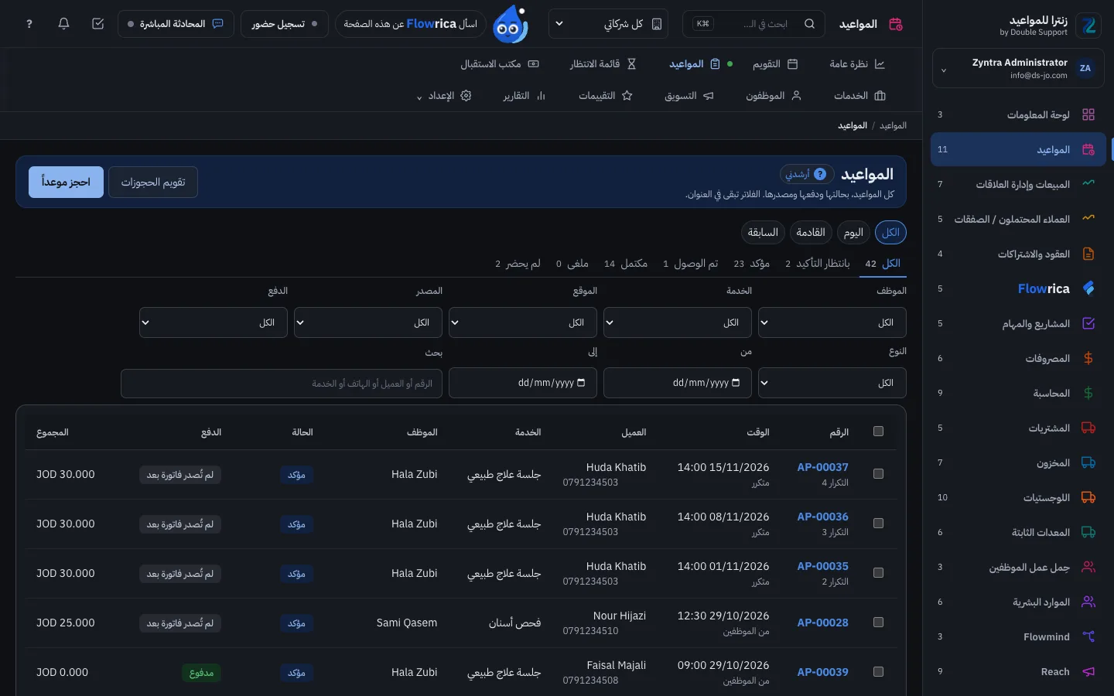Open the كل شركاتي company selector dropdown
Viewport: 1114px width, 696px height.
(x=608, y=24)
